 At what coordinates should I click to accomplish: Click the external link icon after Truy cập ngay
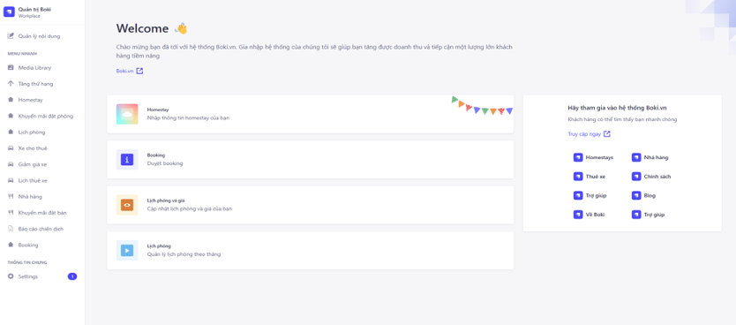click(x=607, y=134)
